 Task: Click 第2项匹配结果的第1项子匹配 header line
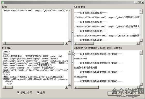click(x=98, y=72)
